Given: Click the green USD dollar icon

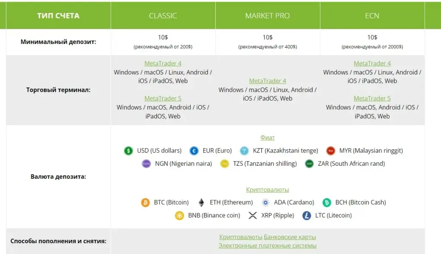Looking at the screenshot, I should pyautogui.click(x=128, y=151).
